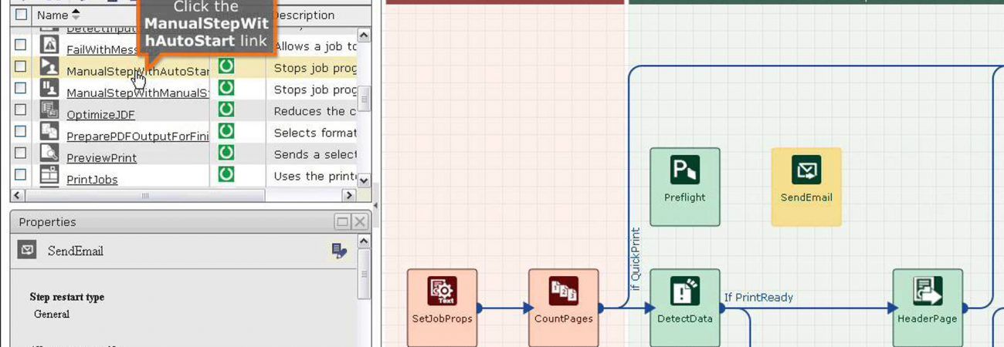Click the PreviewPrint magnifier step icon
The height and width of the screenshot is (347, 1004).
pyautogui.click(x=49, y=153)
